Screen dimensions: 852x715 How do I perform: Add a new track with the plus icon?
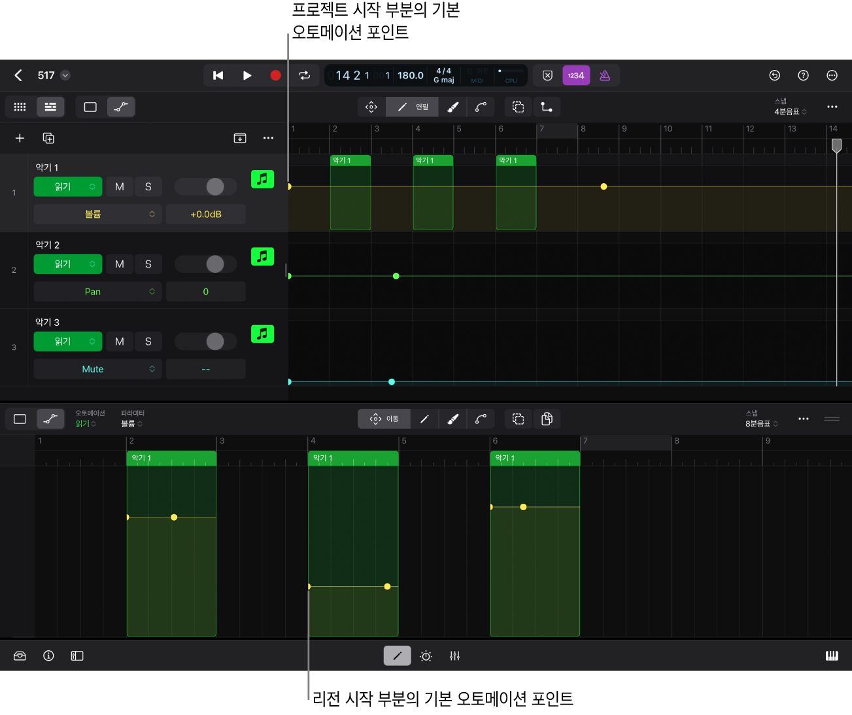coord(20,138)
